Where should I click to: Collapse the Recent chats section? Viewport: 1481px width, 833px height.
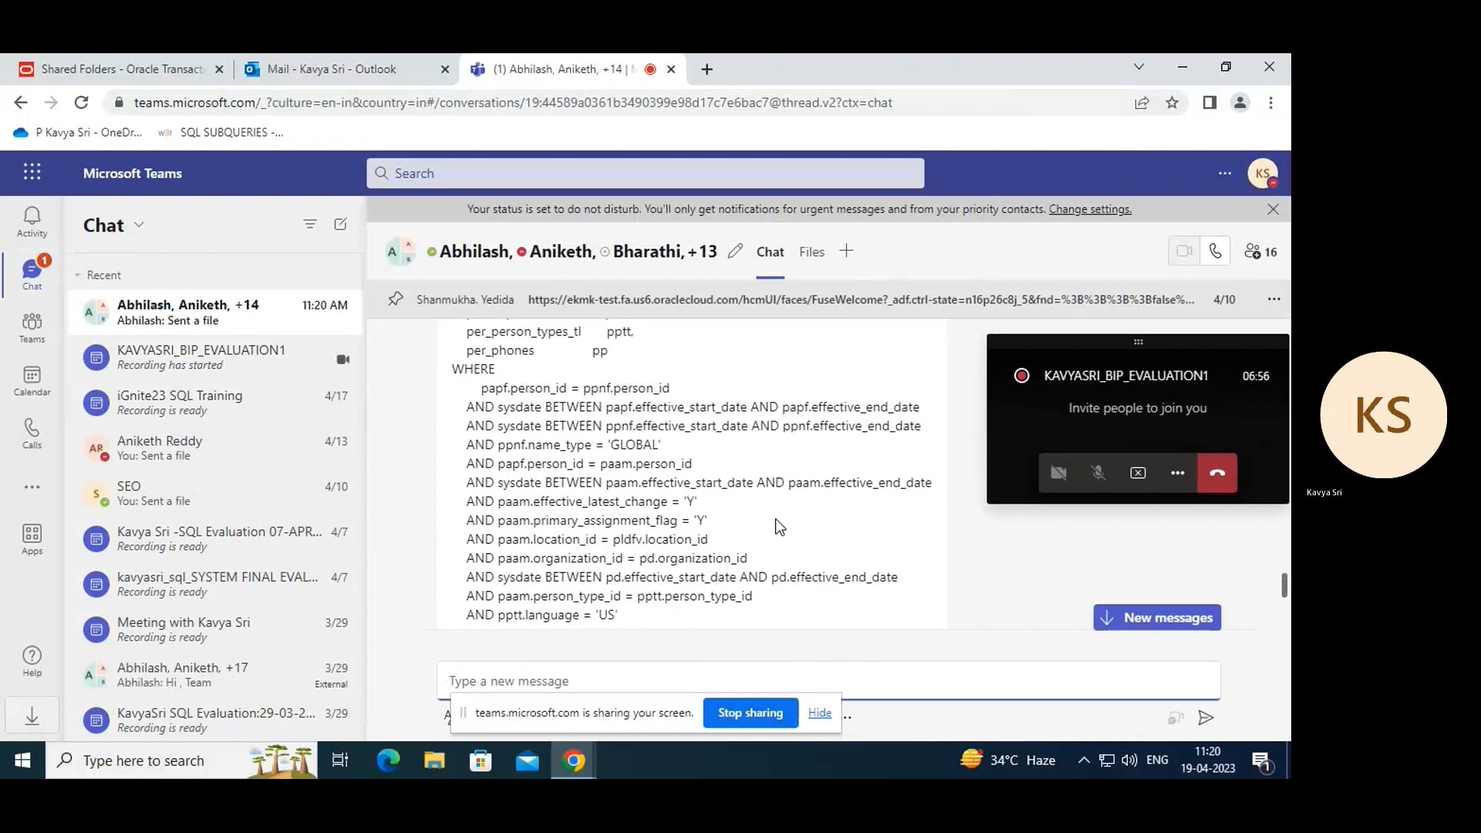coord(78,275)
